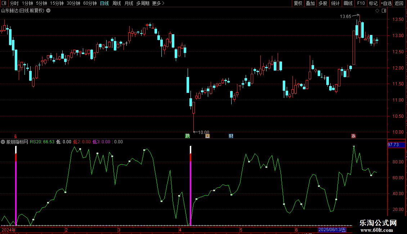Click the 低3: 0.00 indicator label
Screen dimensions: 407x234
click(x=101, y=142)
